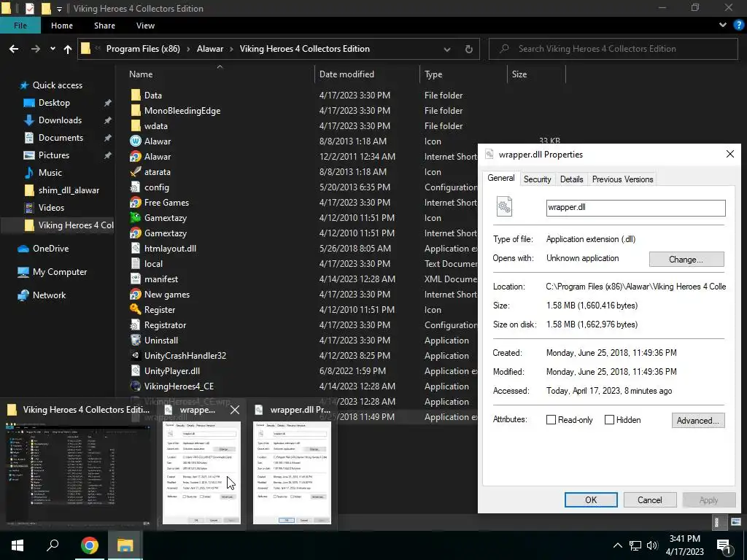Click the Windows Start button
Screen dimensions: 747x560
coord(18,545)
